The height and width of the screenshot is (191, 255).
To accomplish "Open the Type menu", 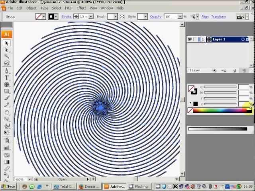I will (x=44, y=8).
